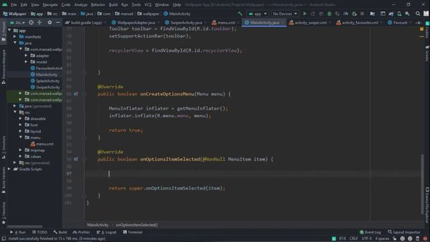Open Search Everywhere magnifier icon

418,13
